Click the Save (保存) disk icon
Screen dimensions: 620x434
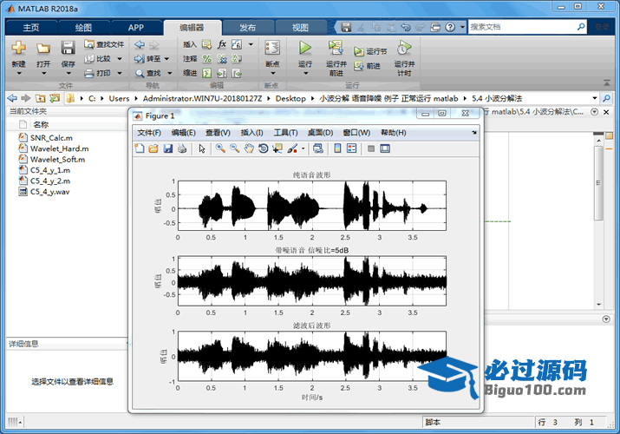(x=68, y=48)
